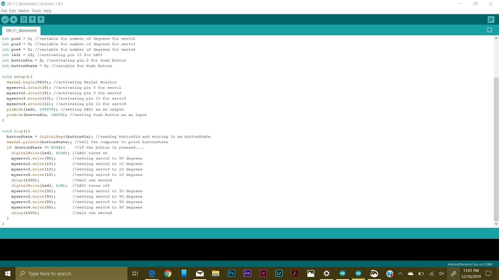The height and width of the screenshot is (280, 499).
Task: Open the Sketch menu
Action: pyautogui.click(x=24, y=11)
